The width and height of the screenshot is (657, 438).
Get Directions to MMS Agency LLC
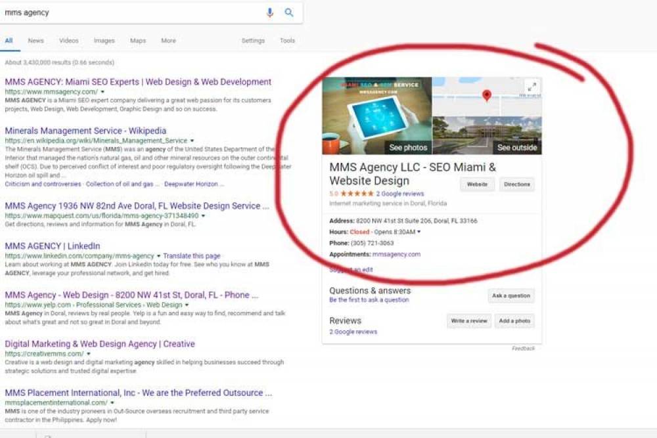click(517, 185)
